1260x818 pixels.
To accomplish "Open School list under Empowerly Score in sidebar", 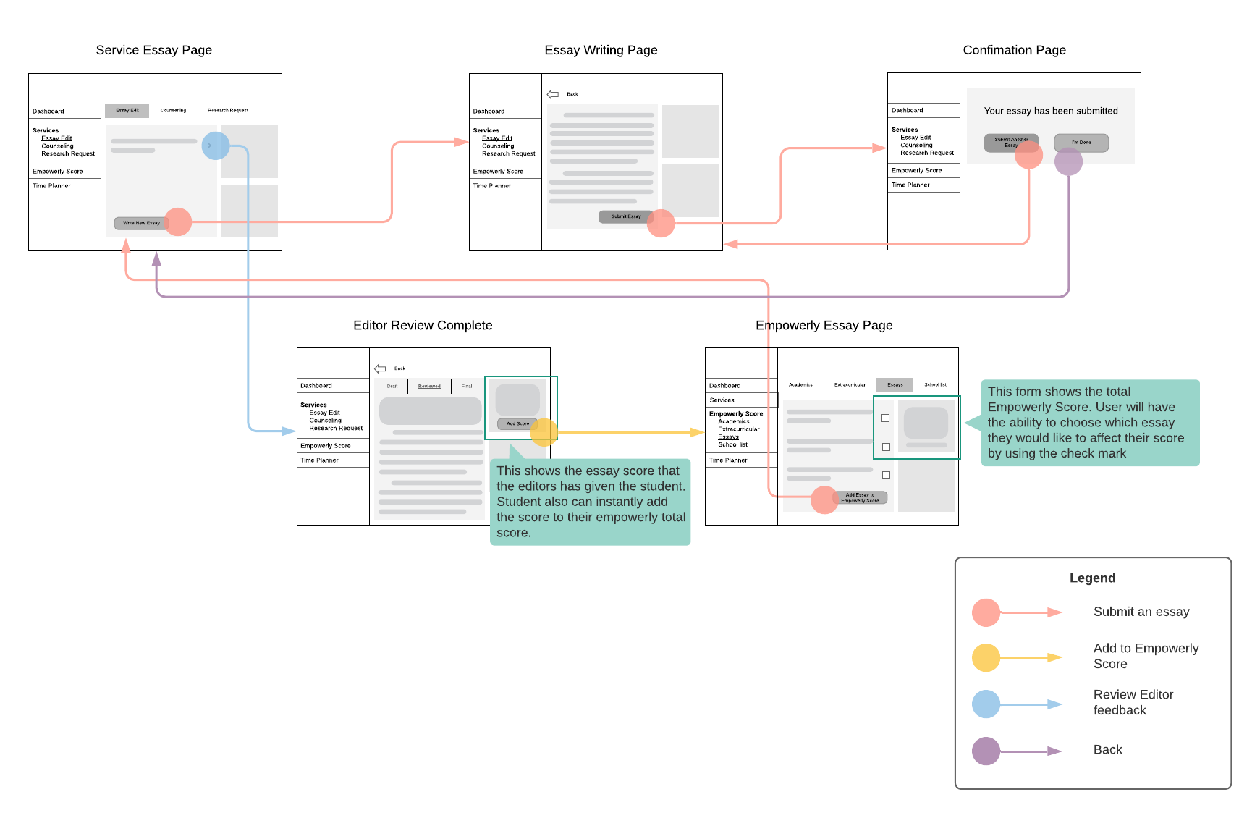I will click(732, 444).
